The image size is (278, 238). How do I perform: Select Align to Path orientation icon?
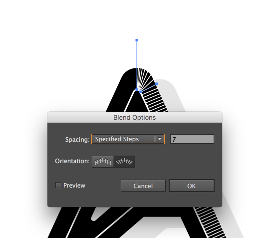(x=124, y=162)
